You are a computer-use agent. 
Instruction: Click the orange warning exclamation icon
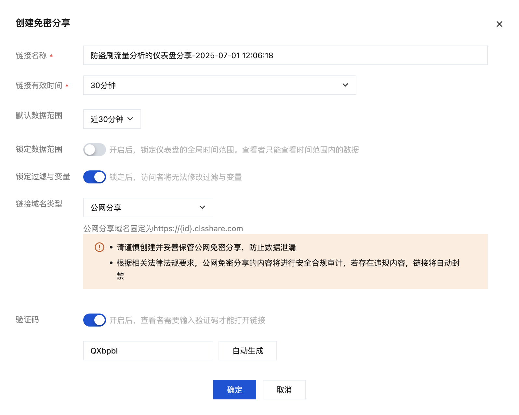(x=99, y=247)
